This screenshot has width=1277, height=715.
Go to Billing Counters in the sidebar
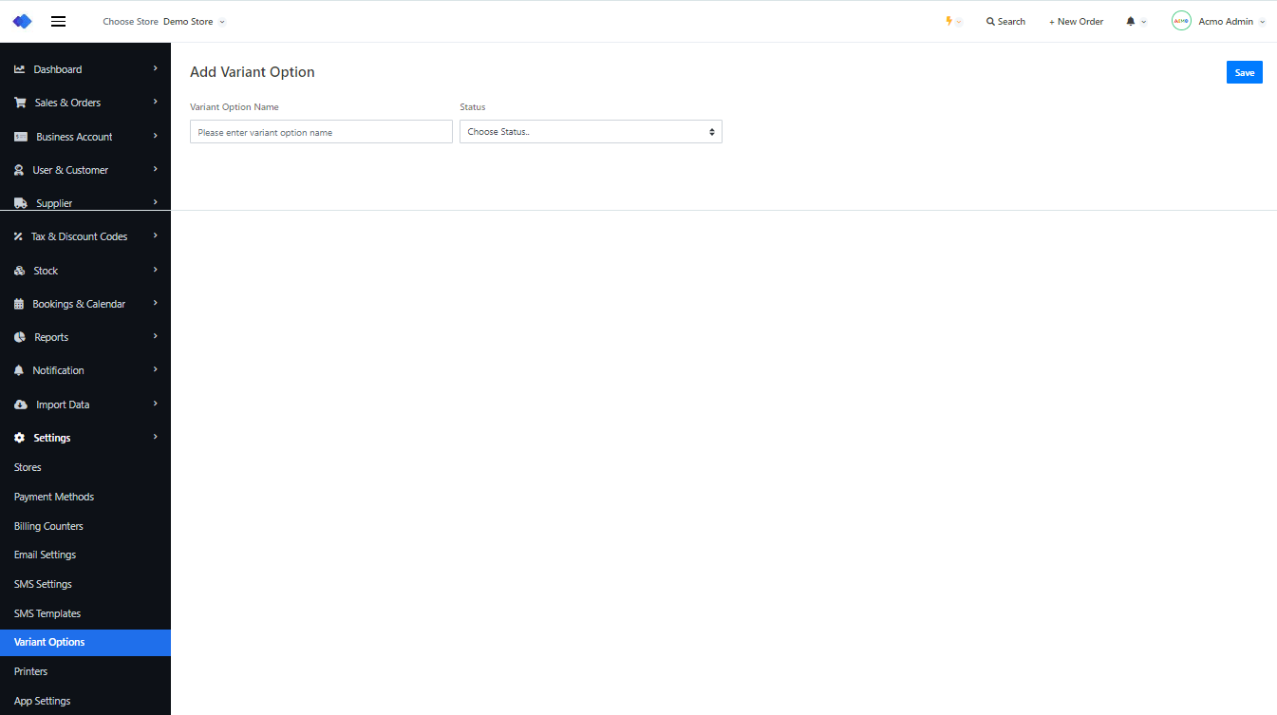pos(48,526)
